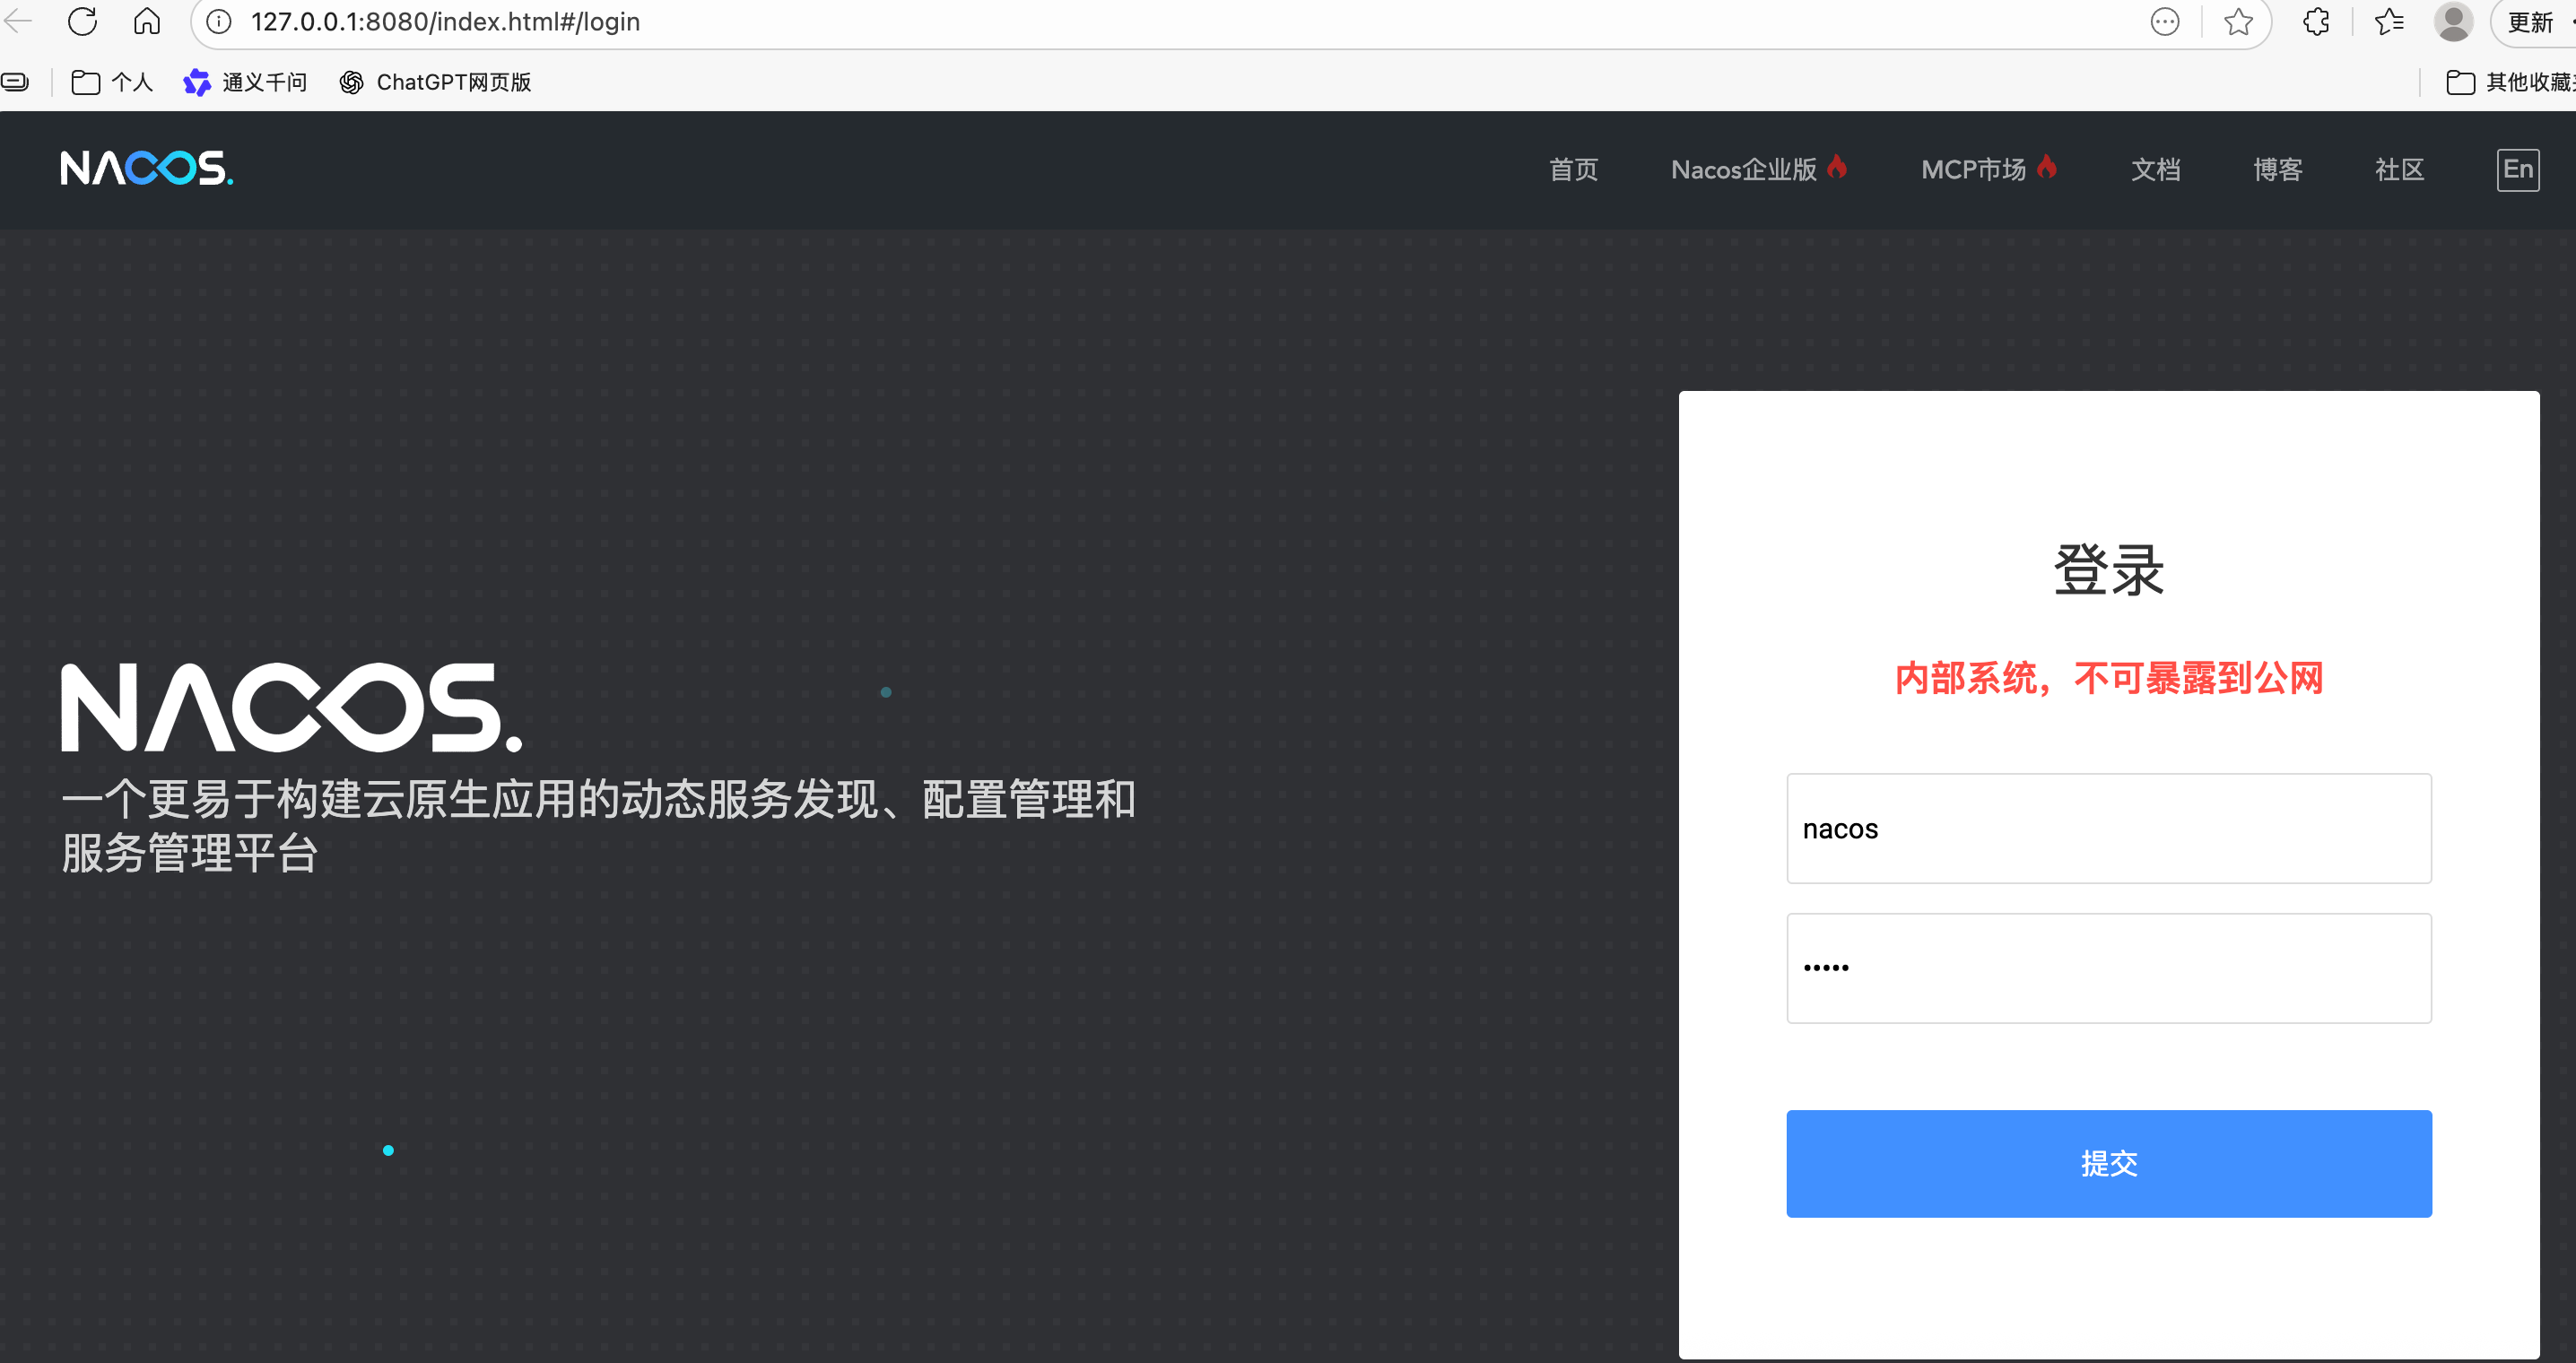Open the more options menu in address bar

coord(2165,21)
